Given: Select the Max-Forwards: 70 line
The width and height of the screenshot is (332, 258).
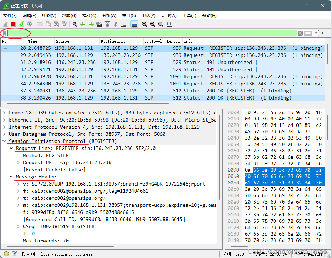Looking at the screenshot, I should (46, 241).
